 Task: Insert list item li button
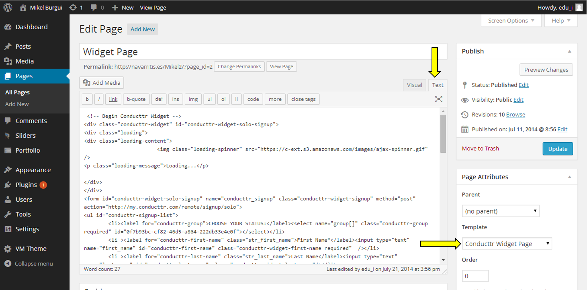[x=237, y=99]
